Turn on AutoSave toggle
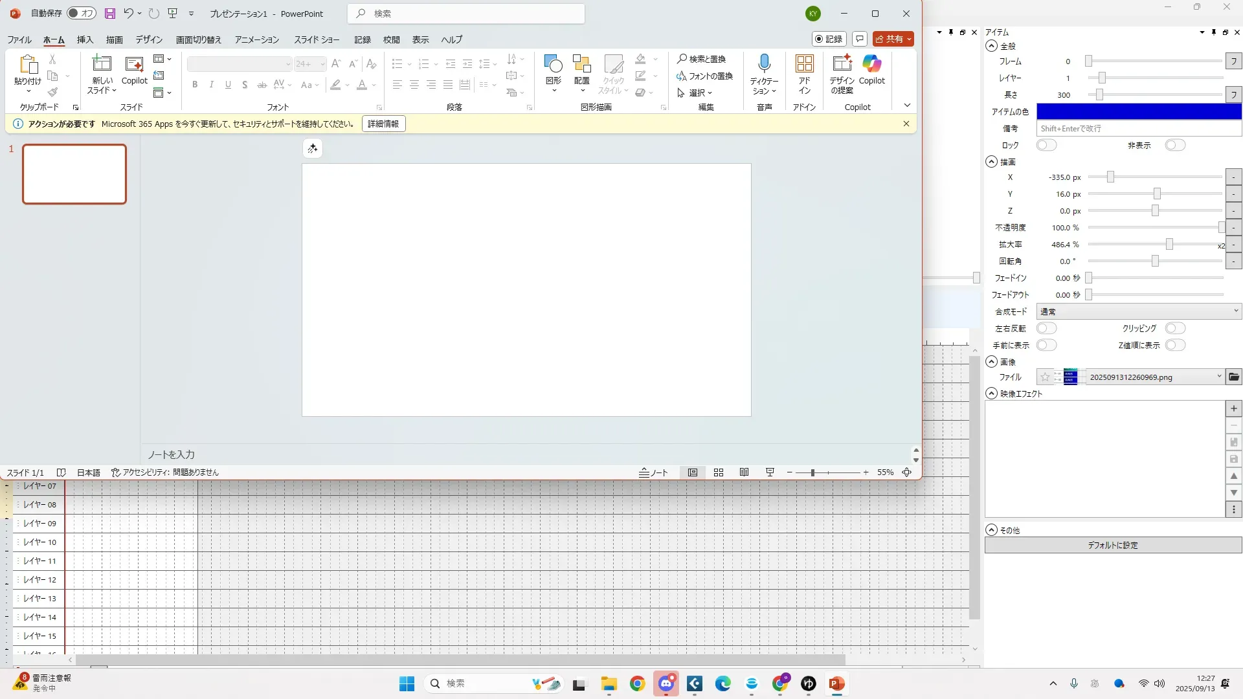 [x=82, y=14]
